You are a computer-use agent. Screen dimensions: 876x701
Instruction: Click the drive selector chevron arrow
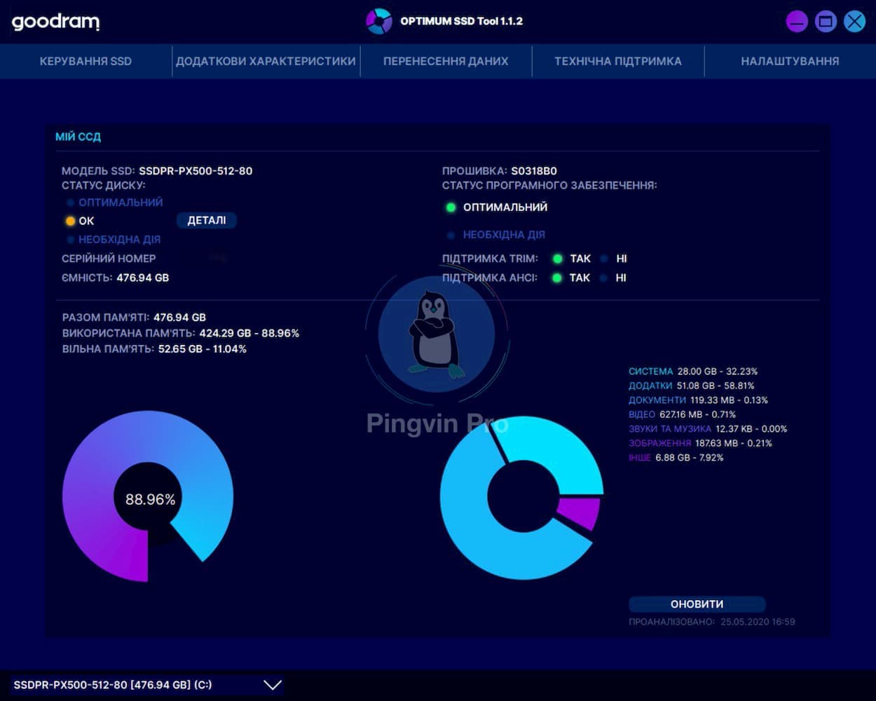tap(273, 685)
